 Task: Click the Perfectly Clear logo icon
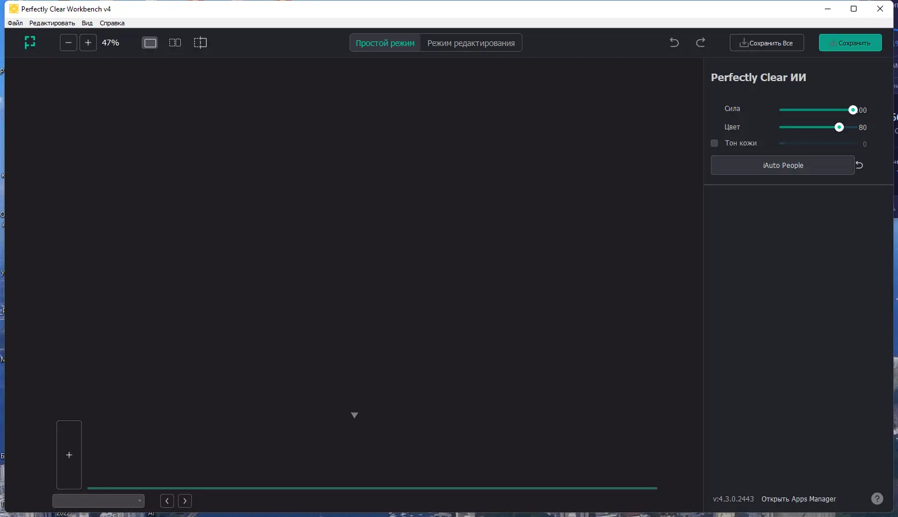30,43
